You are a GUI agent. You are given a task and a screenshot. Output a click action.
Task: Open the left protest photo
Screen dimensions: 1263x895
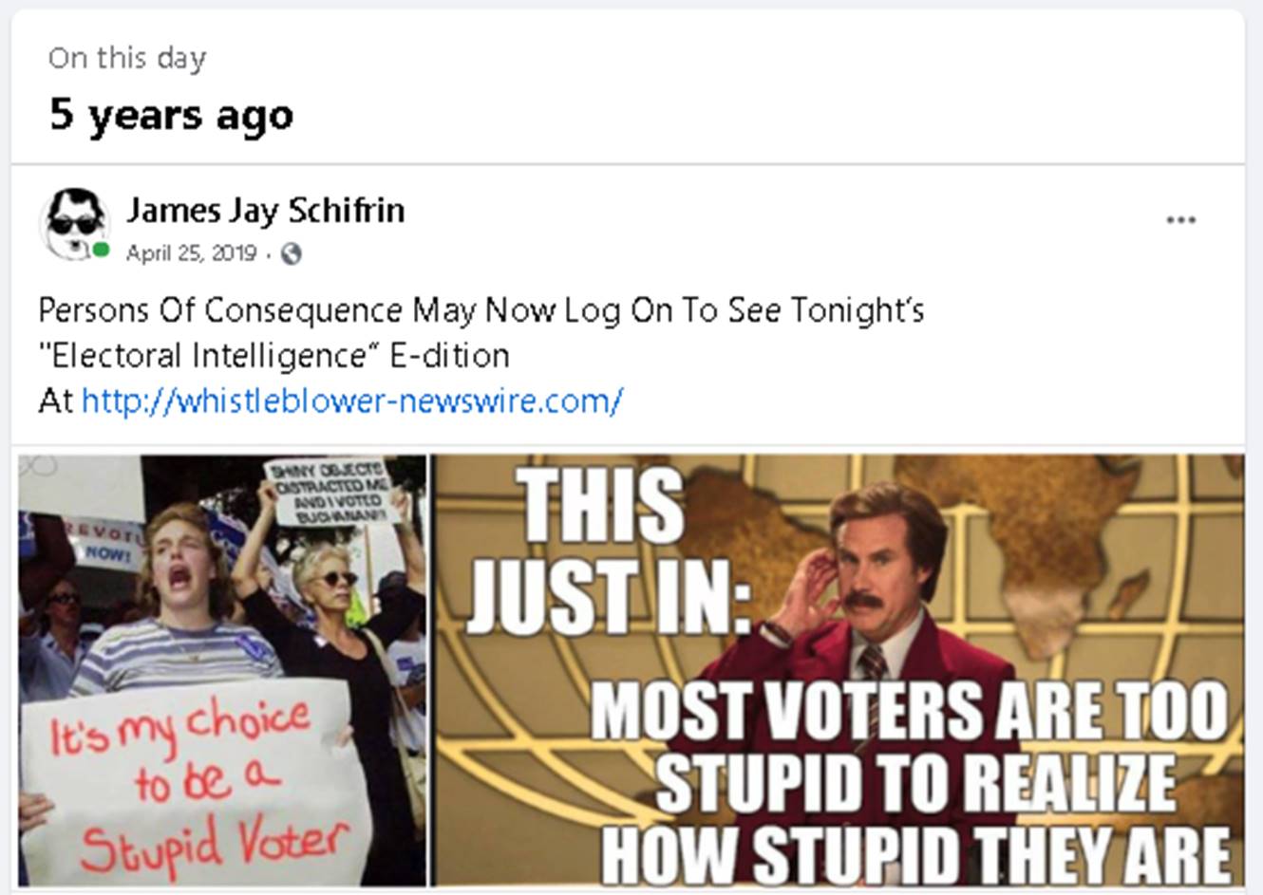pyautogui.click(x=222, y=670)
